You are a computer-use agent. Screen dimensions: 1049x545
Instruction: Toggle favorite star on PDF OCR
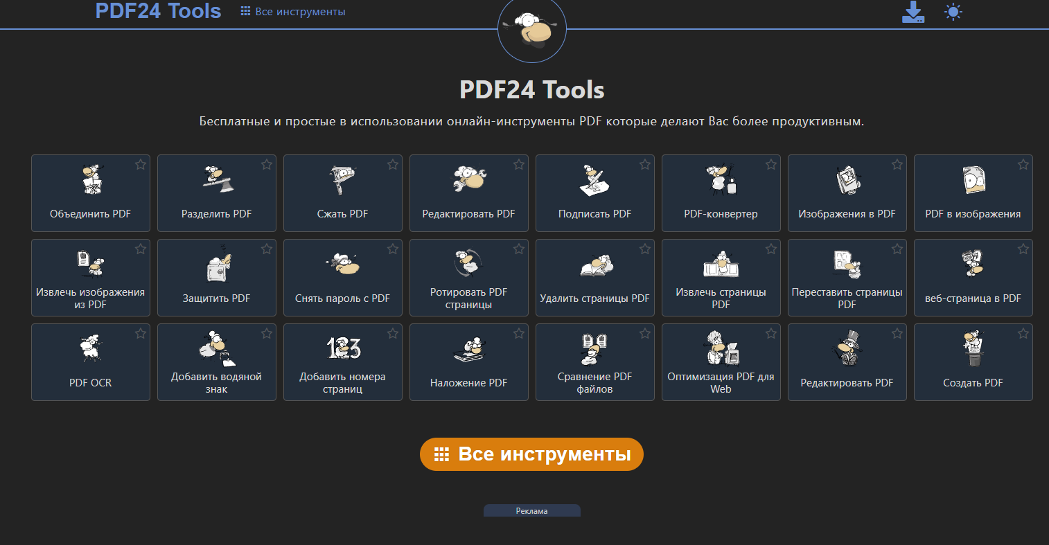[141, 333]
